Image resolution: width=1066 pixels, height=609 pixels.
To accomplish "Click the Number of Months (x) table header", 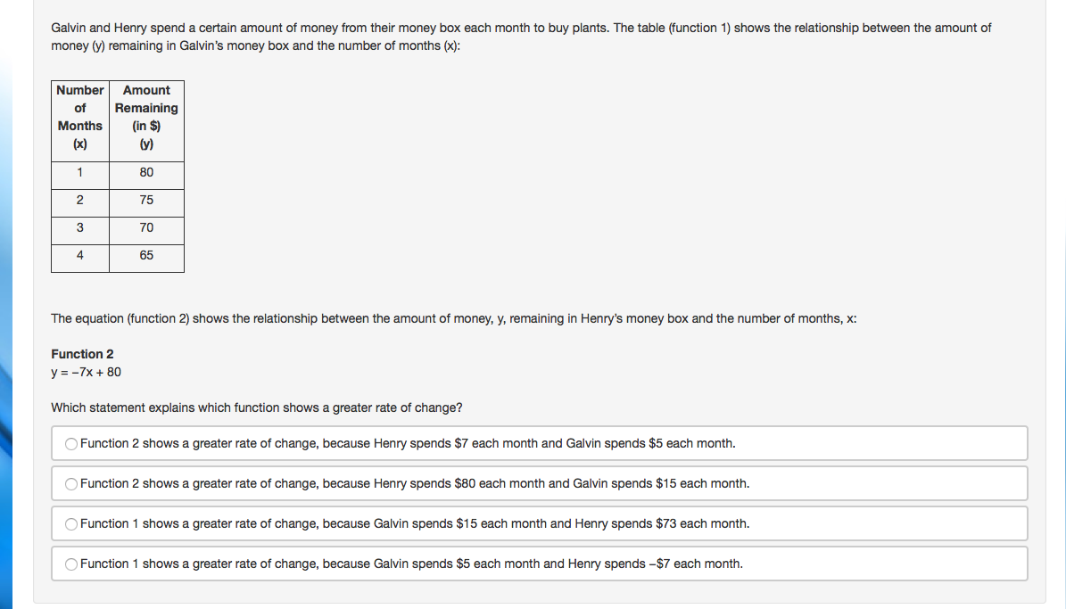I will (80, 117).
